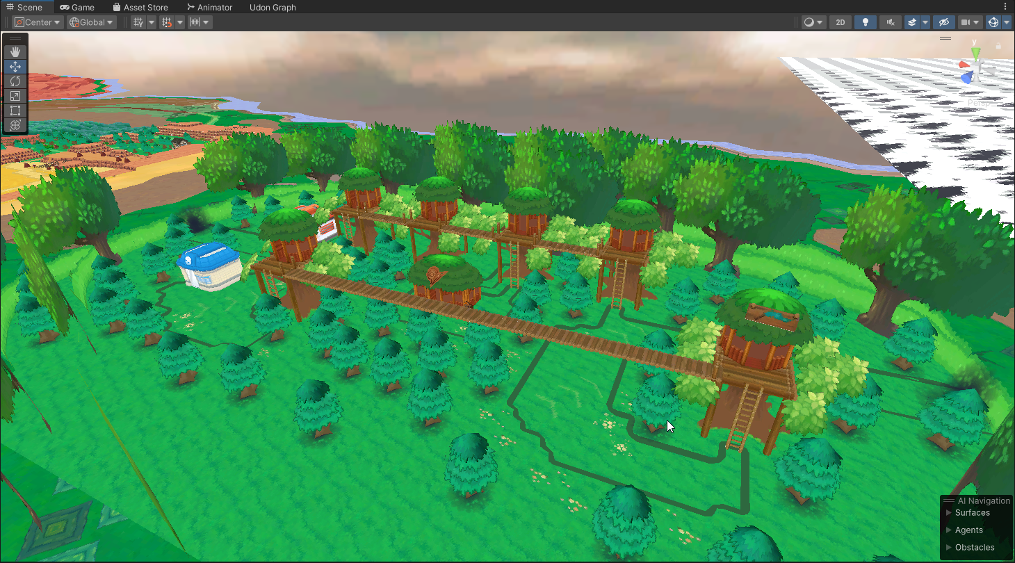Switch to the Game tab

click(77, 8)
